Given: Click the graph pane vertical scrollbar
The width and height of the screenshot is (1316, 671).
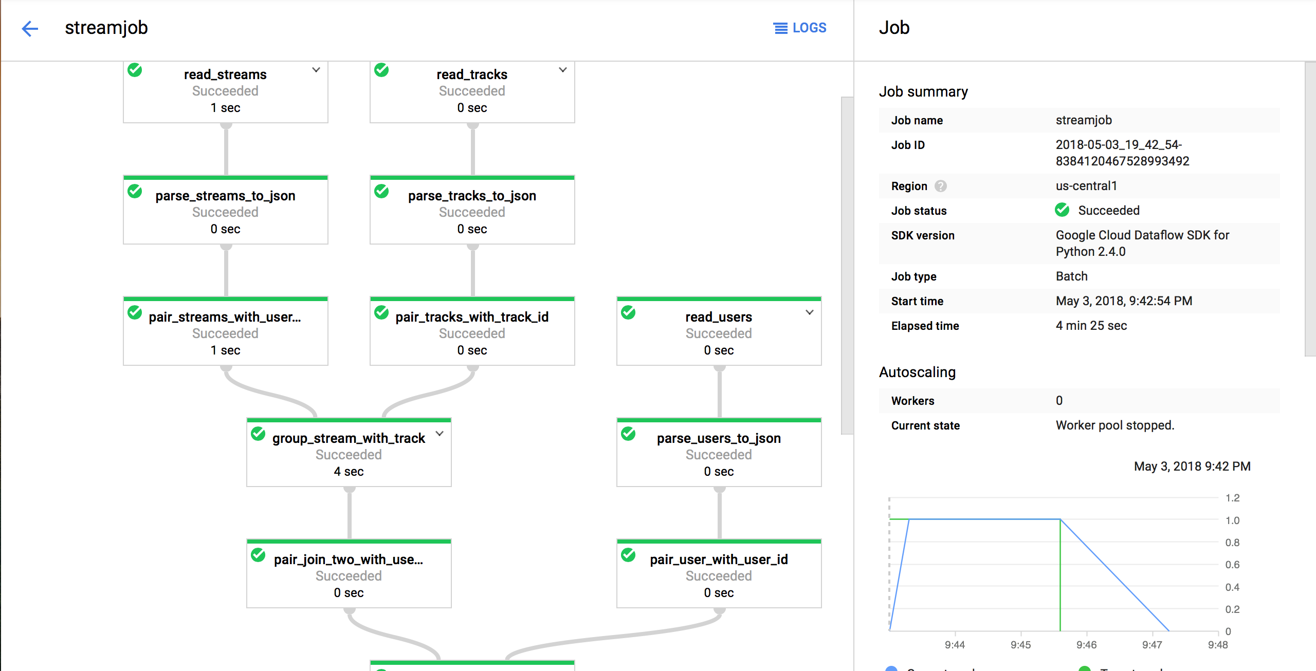Looking at the screenshot, I should (847, 265).
